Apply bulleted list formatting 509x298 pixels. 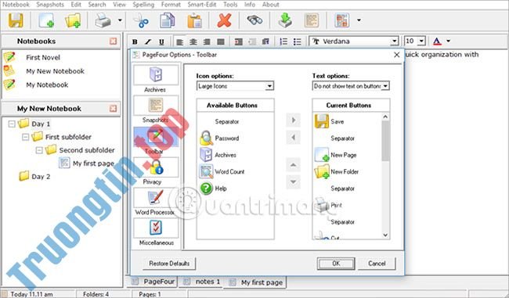[297, 41]
